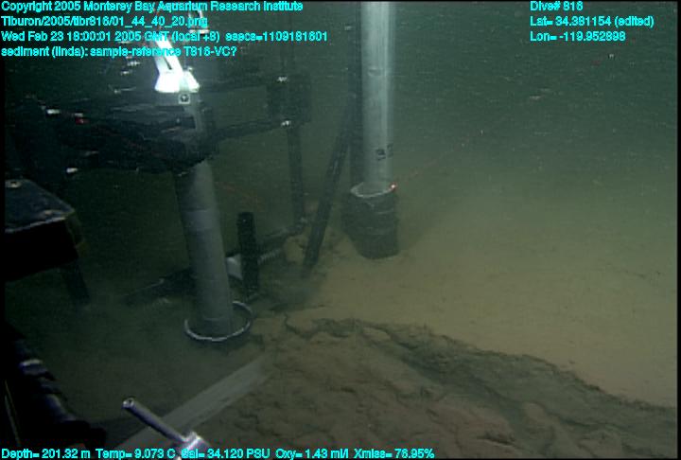Screen dimensions: 681x460
Task: Click the Lat= 34.381154 readout
Action: click(591, 22)
